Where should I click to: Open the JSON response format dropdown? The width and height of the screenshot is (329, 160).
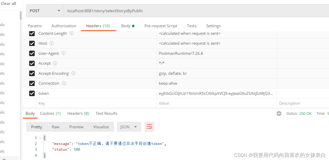(129, 127)
